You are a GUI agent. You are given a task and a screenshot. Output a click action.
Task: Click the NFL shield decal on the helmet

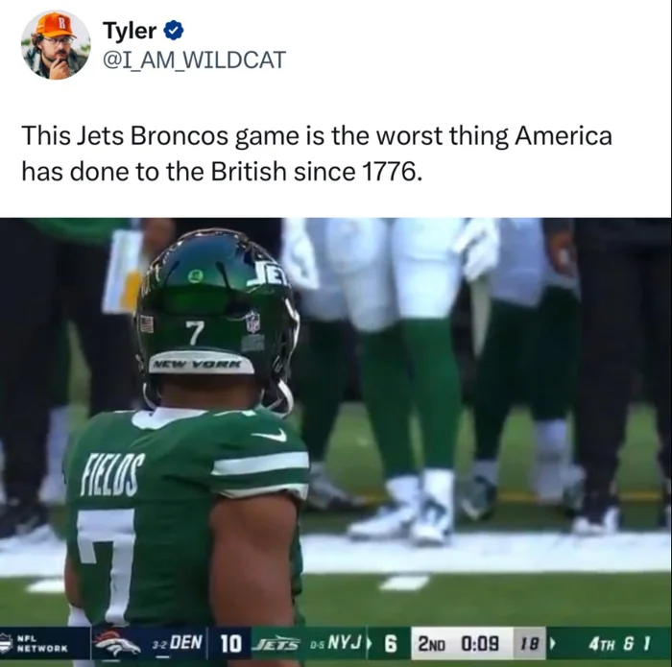point(252,322)
